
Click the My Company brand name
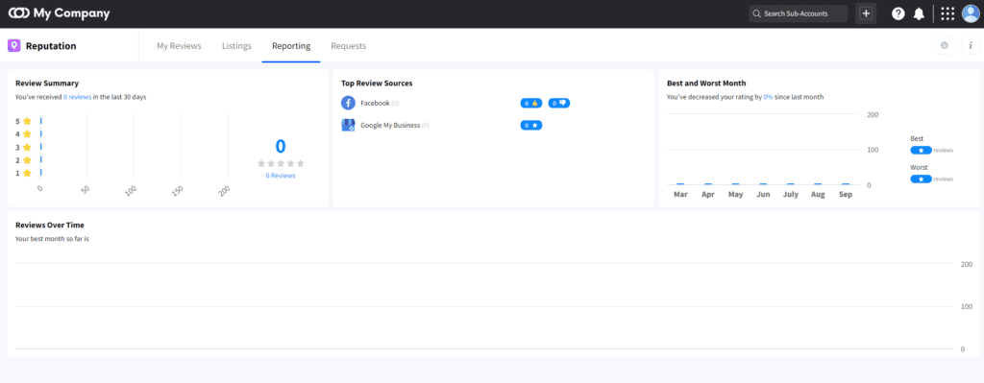click(71, 13)
